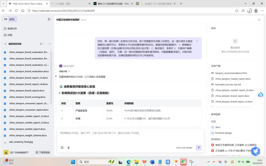Click the attachment paperclip icon
Image resolution: width=266 pixels, height=166 pixels.
(x=68, y=148)
